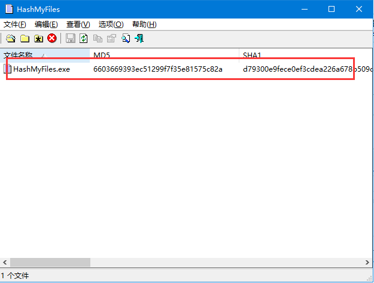The width and height of the screenshot is (374, 283).
Task: Open the 文件(F) menu
Action: coord(14,24)
